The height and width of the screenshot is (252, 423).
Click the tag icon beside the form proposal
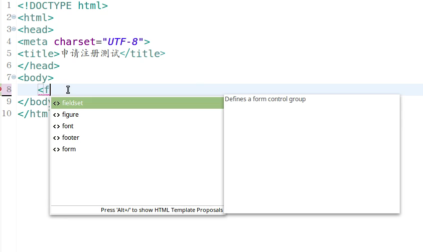pos(56,149)
